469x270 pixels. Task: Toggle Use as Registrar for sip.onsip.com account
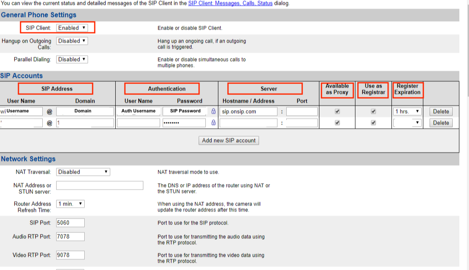point(373,111)
